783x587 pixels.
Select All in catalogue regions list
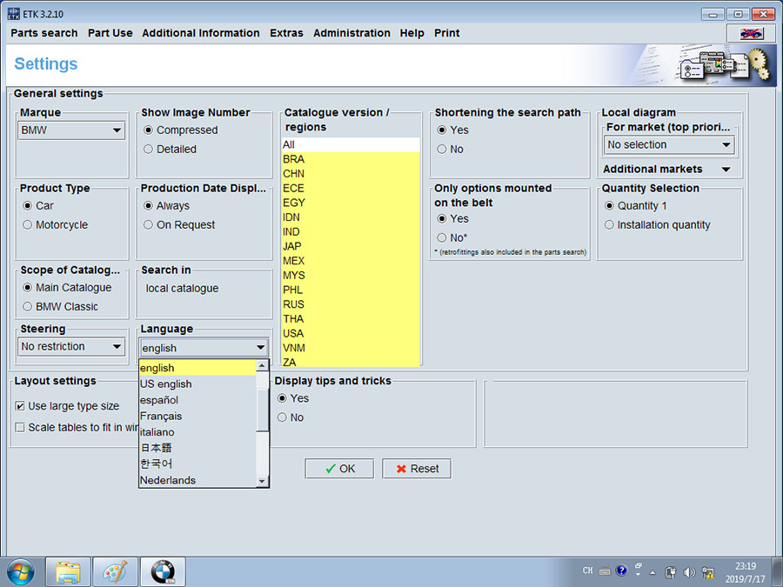point(351,144)
